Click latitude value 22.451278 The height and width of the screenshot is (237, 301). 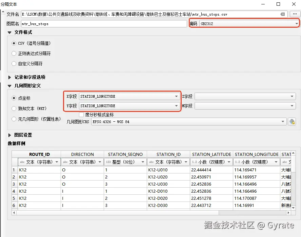tap(212, 198)
